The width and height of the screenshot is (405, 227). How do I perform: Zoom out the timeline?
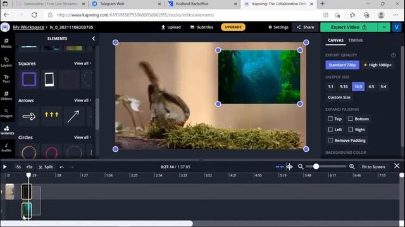point(301,166)
